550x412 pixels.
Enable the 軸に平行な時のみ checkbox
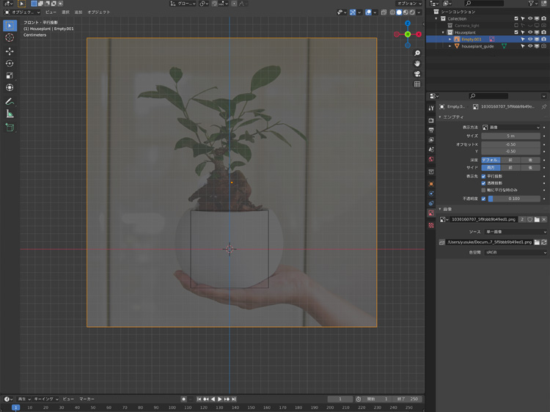coord(483,190)
